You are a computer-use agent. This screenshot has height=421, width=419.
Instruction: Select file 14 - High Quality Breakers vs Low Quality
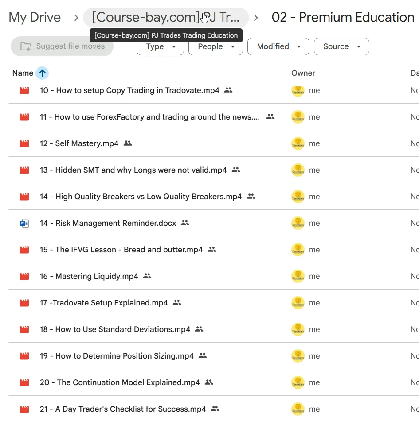[x=141, y=197]
